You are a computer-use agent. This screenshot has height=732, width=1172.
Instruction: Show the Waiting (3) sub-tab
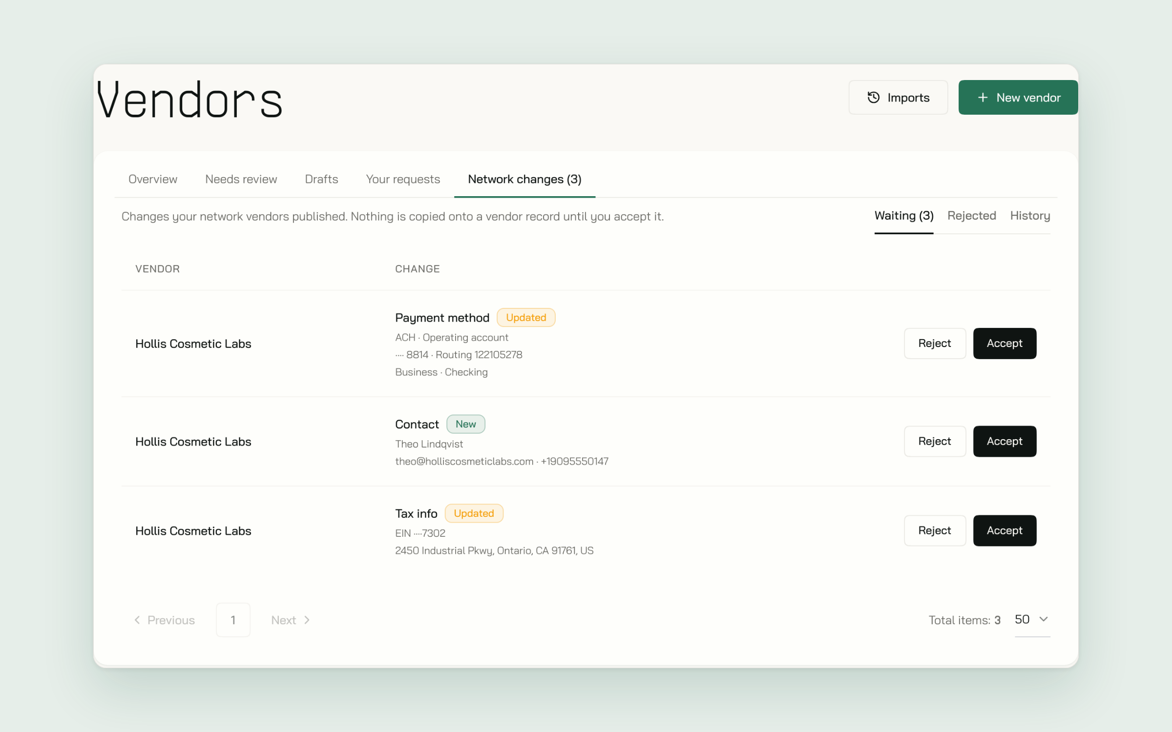pos(904,216)
